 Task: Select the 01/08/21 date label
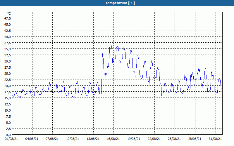pos(11,139)
